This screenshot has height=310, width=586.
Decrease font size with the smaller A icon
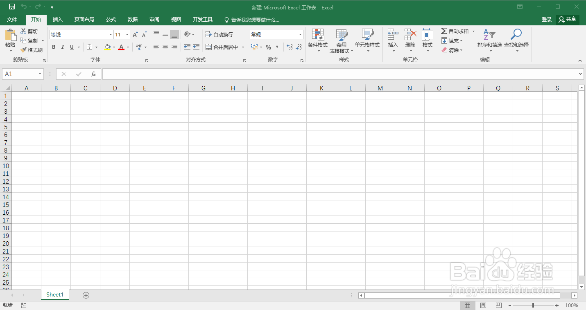coord(144,35)
